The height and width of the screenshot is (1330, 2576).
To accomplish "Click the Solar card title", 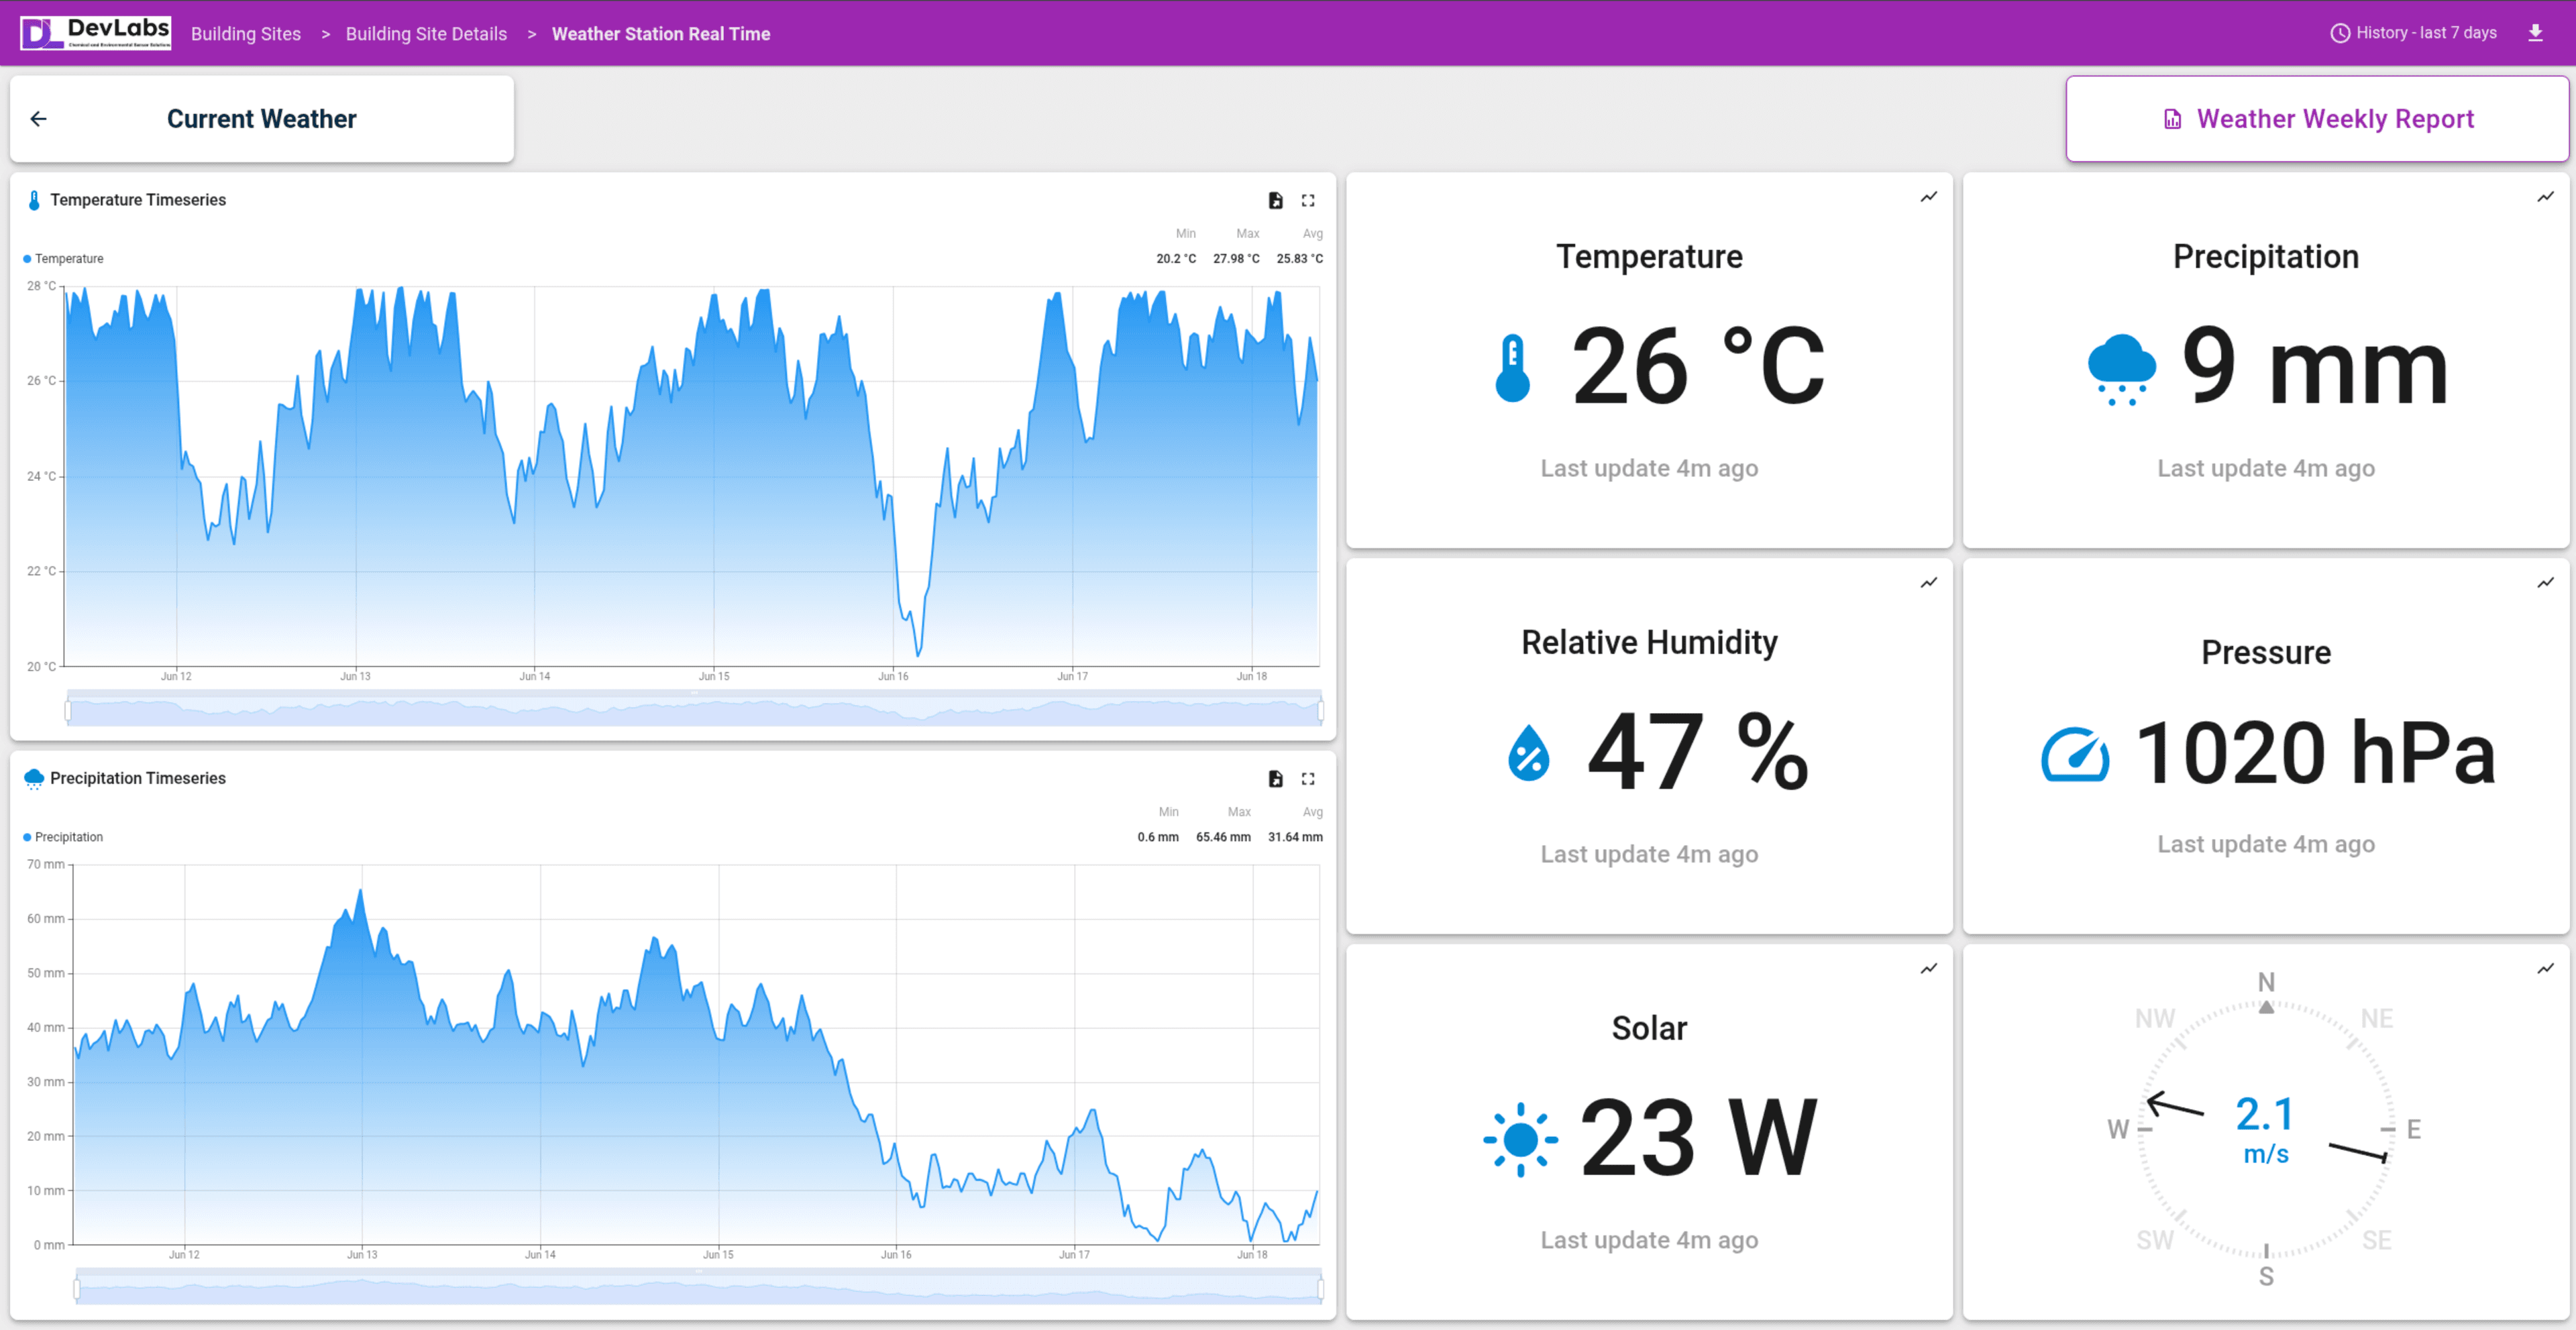I will click(x=1649, y=1028).
